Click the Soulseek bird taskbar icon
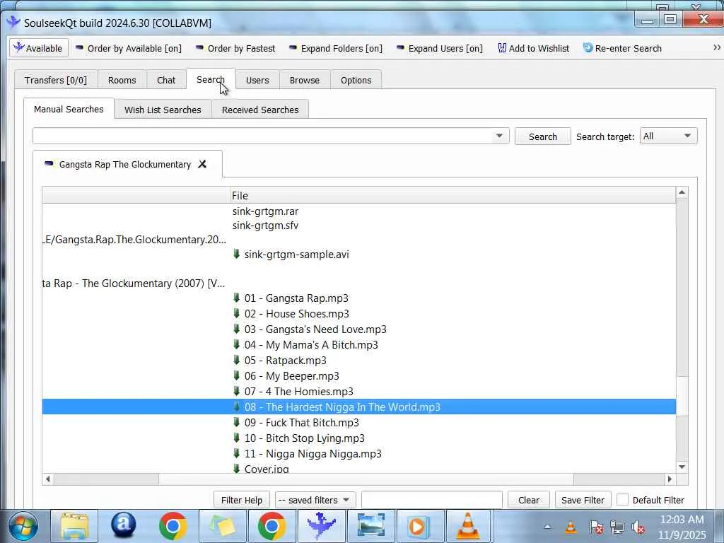Viewport: 724px width, 543px height. [x=322, y=526]
